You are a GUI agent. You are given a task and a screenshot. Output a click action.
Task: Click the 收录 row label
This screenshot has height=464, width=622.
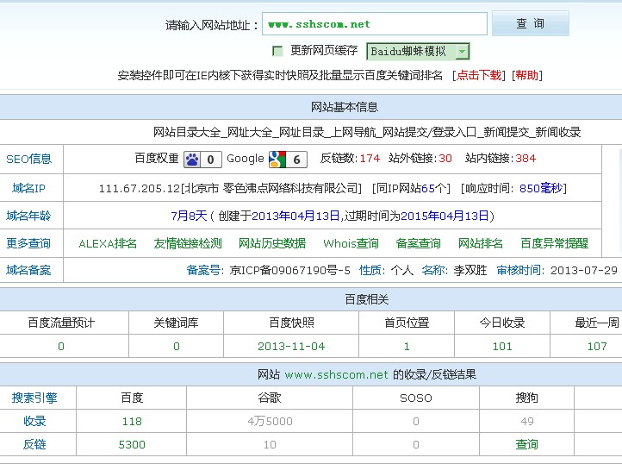click(x=34, y=421)
